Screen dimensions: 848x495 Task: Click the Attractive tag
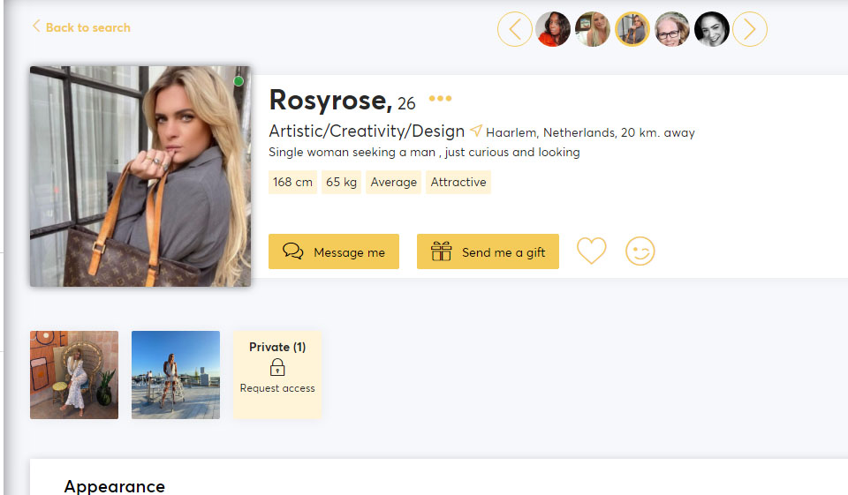tap(458, 183)
